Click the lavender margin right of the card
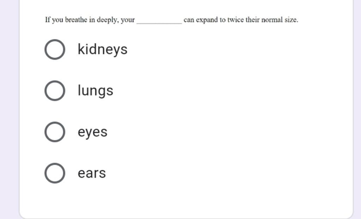The width and height of the screenshot is (361, 219). click(x=357, y=110)
